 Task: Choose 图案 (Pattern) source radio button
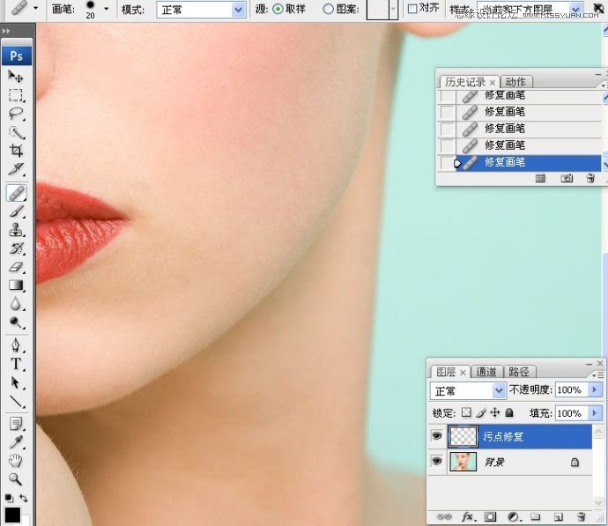[328, 9]
